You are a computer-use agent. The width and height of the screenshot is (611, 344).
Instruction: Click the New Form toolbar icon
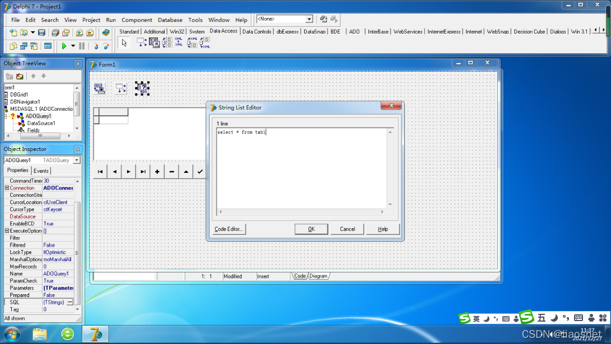click(x=48, y=46)
